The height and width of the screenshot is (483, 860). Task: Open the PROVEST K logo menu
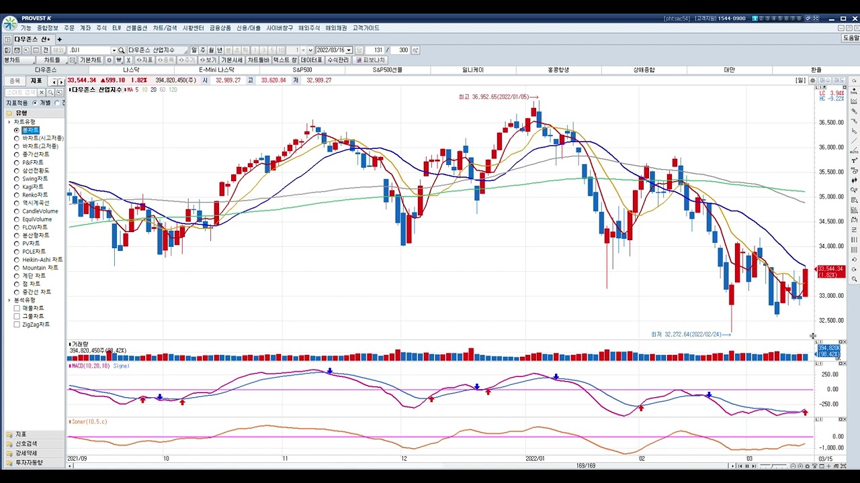coord(9,23)
